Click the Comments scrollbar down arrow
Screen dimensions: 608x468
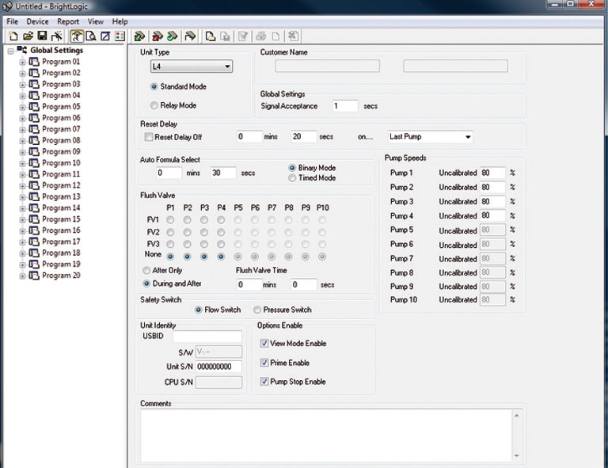516,456
